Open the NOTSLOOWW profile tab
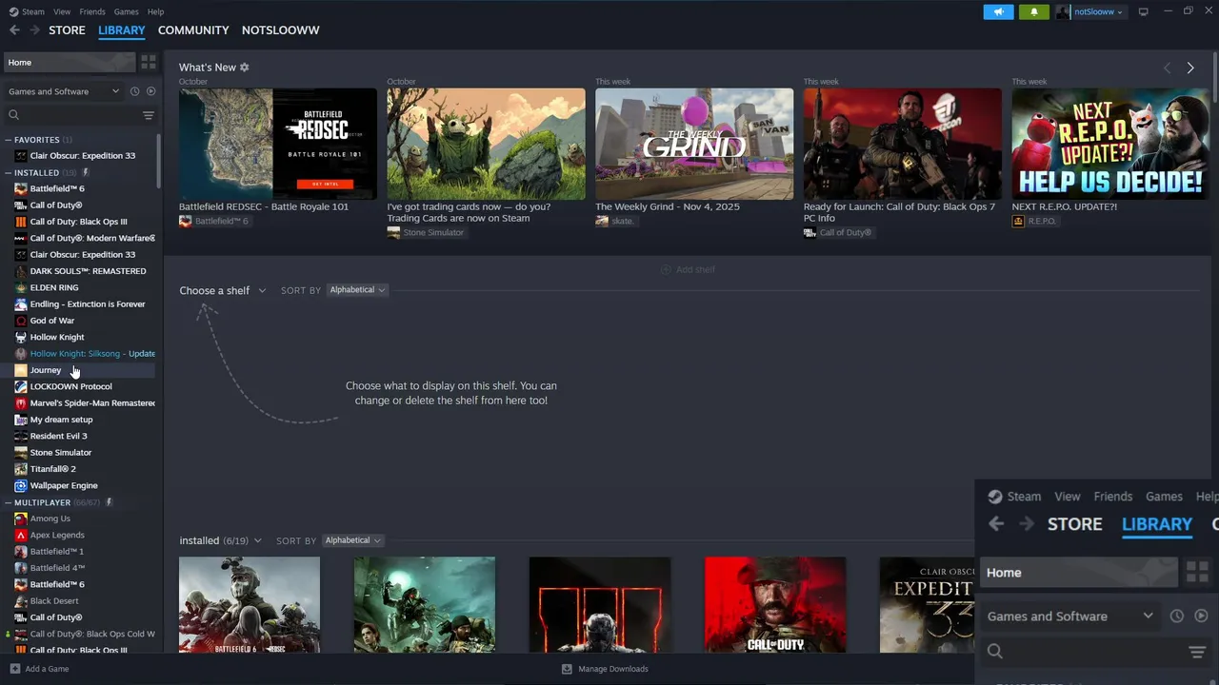 280,30
